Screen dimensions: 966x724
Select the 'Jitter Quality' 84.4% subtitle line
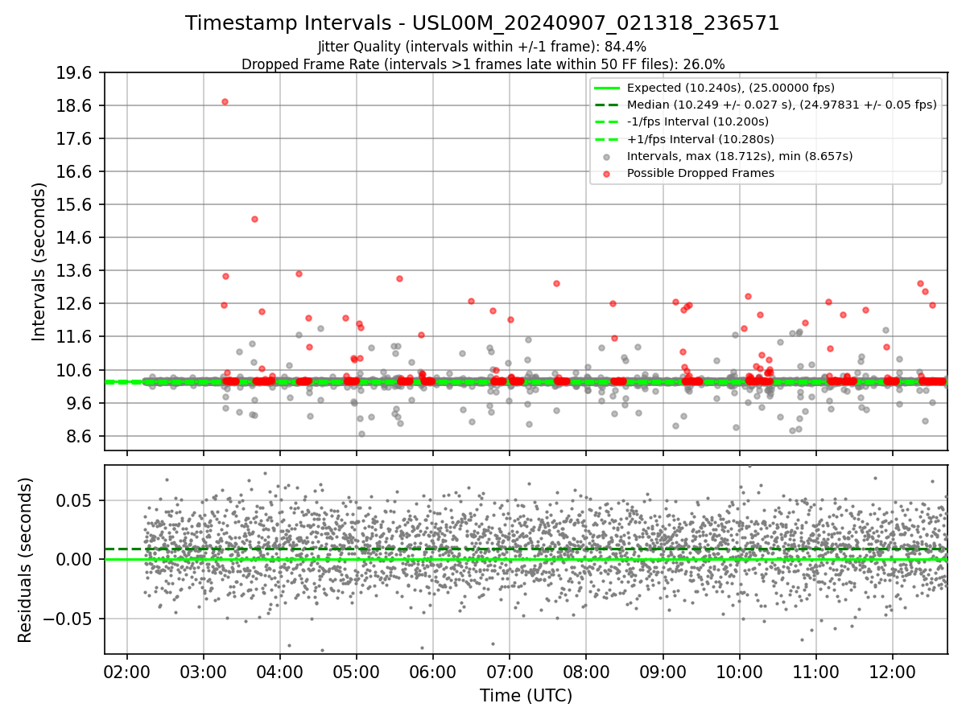tap(482, 47)
